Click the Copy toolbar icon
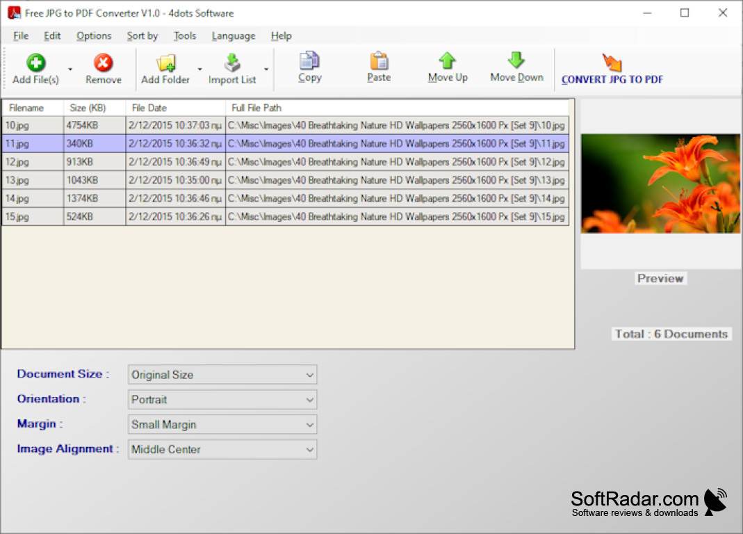 tap(309, 61)
